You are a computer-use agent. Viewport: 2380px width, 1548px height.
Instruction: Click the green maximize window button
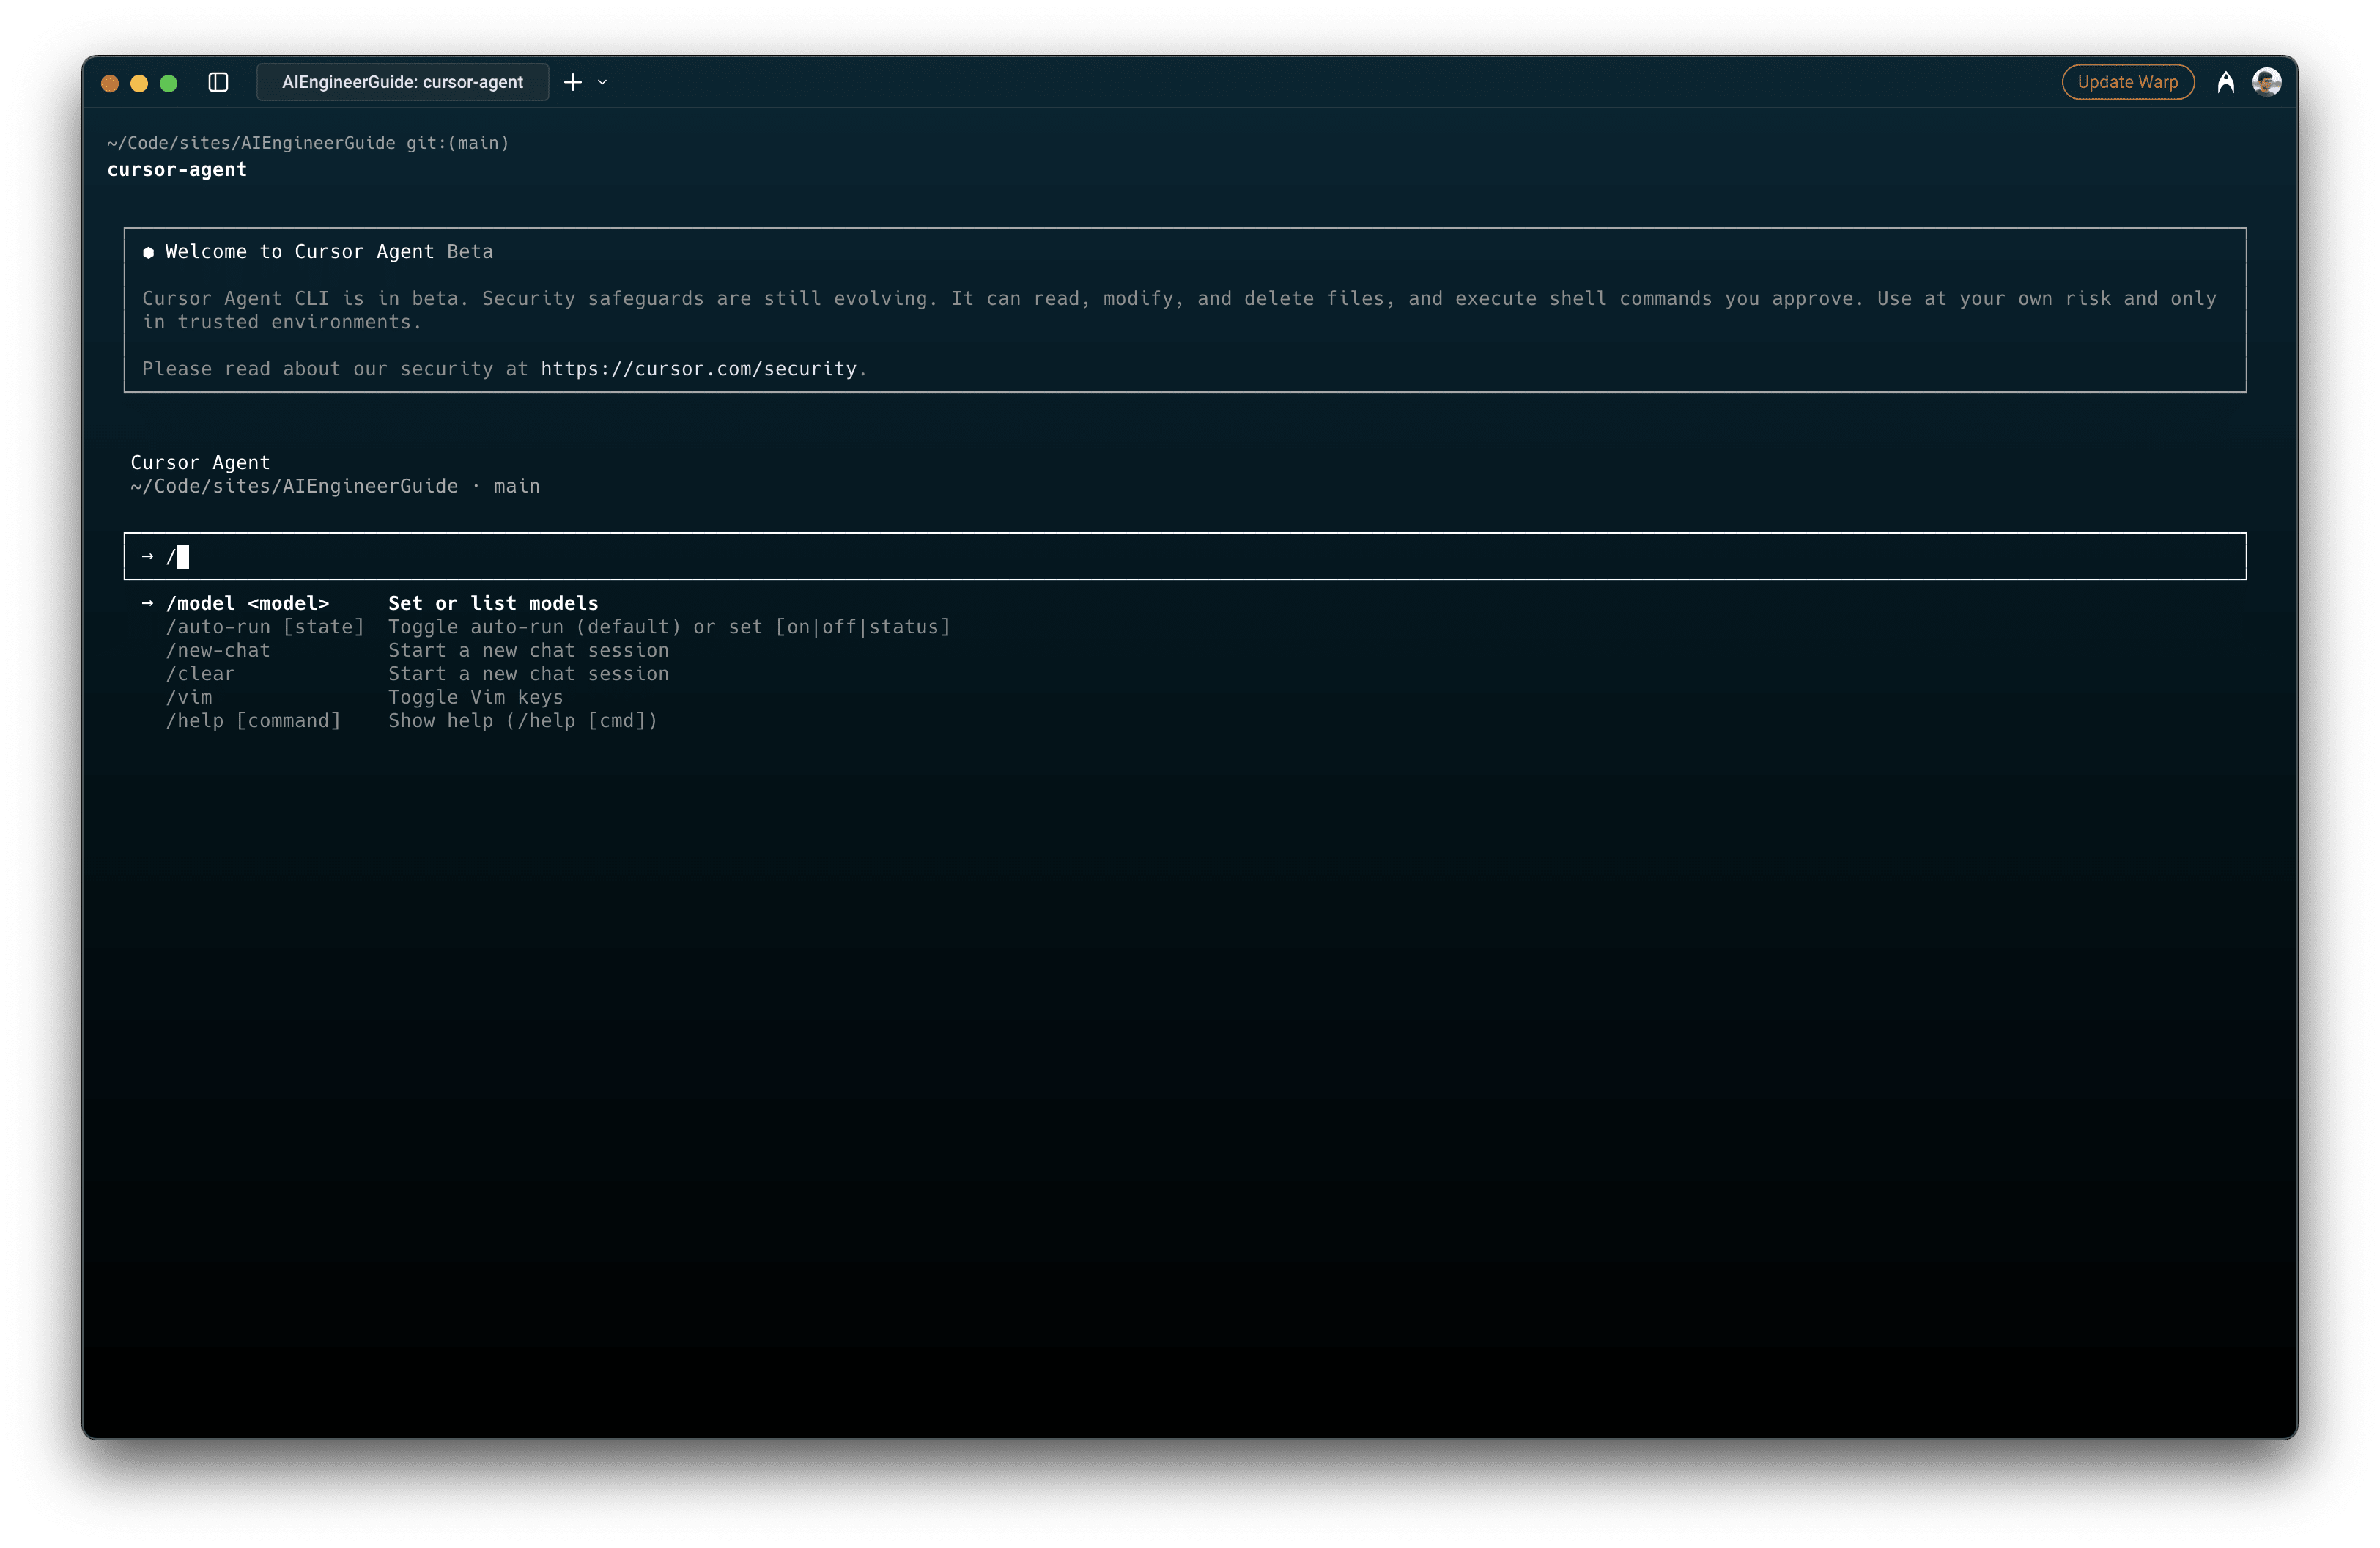point(168,83)
